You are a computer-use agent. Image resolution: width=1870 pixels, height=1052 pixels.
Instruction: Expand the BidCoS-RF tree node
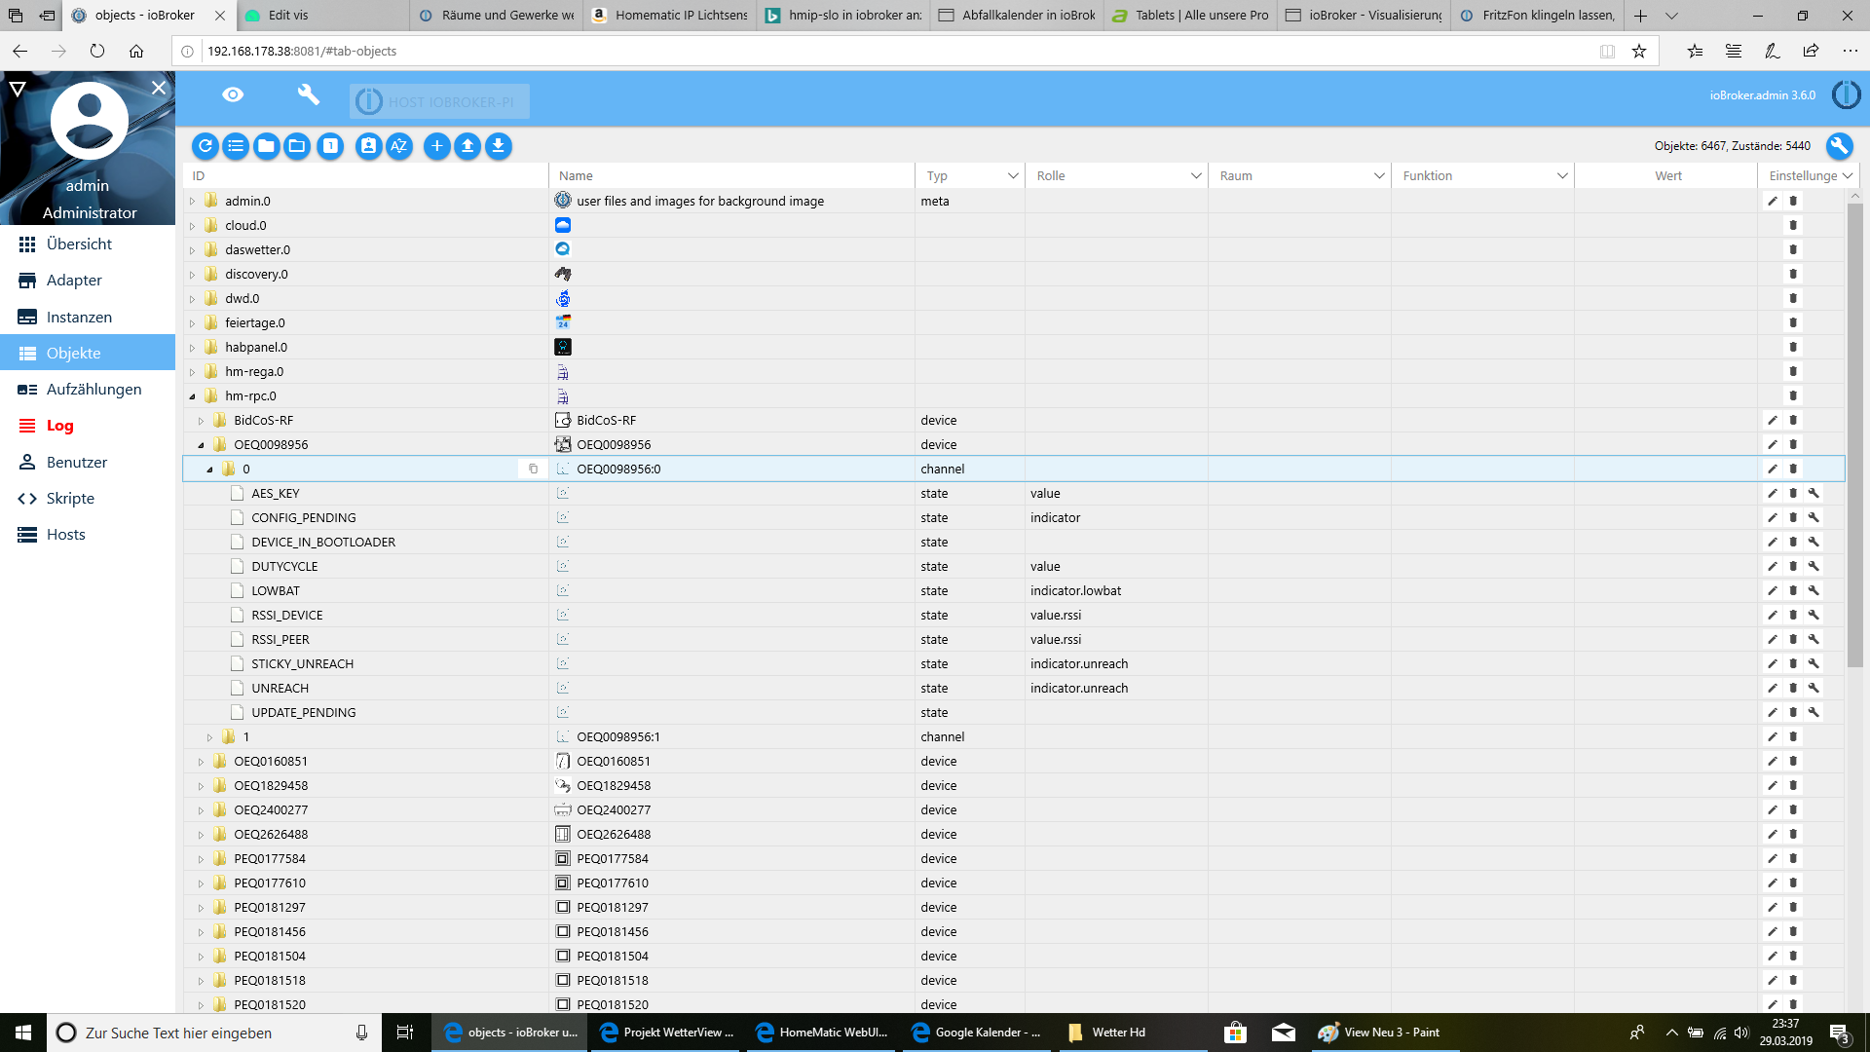[202, 421]
